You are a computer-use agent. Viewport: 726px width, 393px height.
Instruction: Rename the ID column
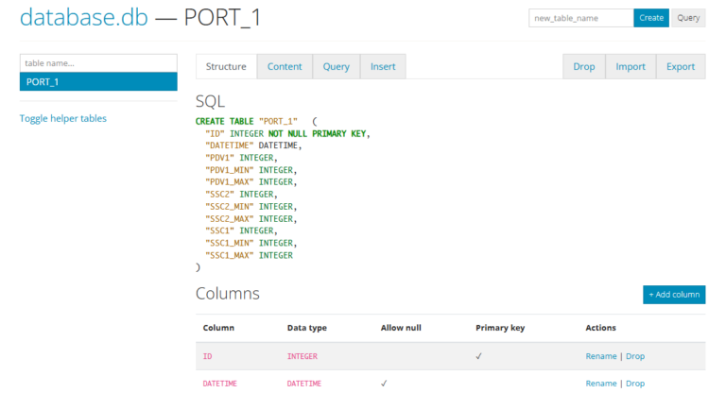pos(601,356)
